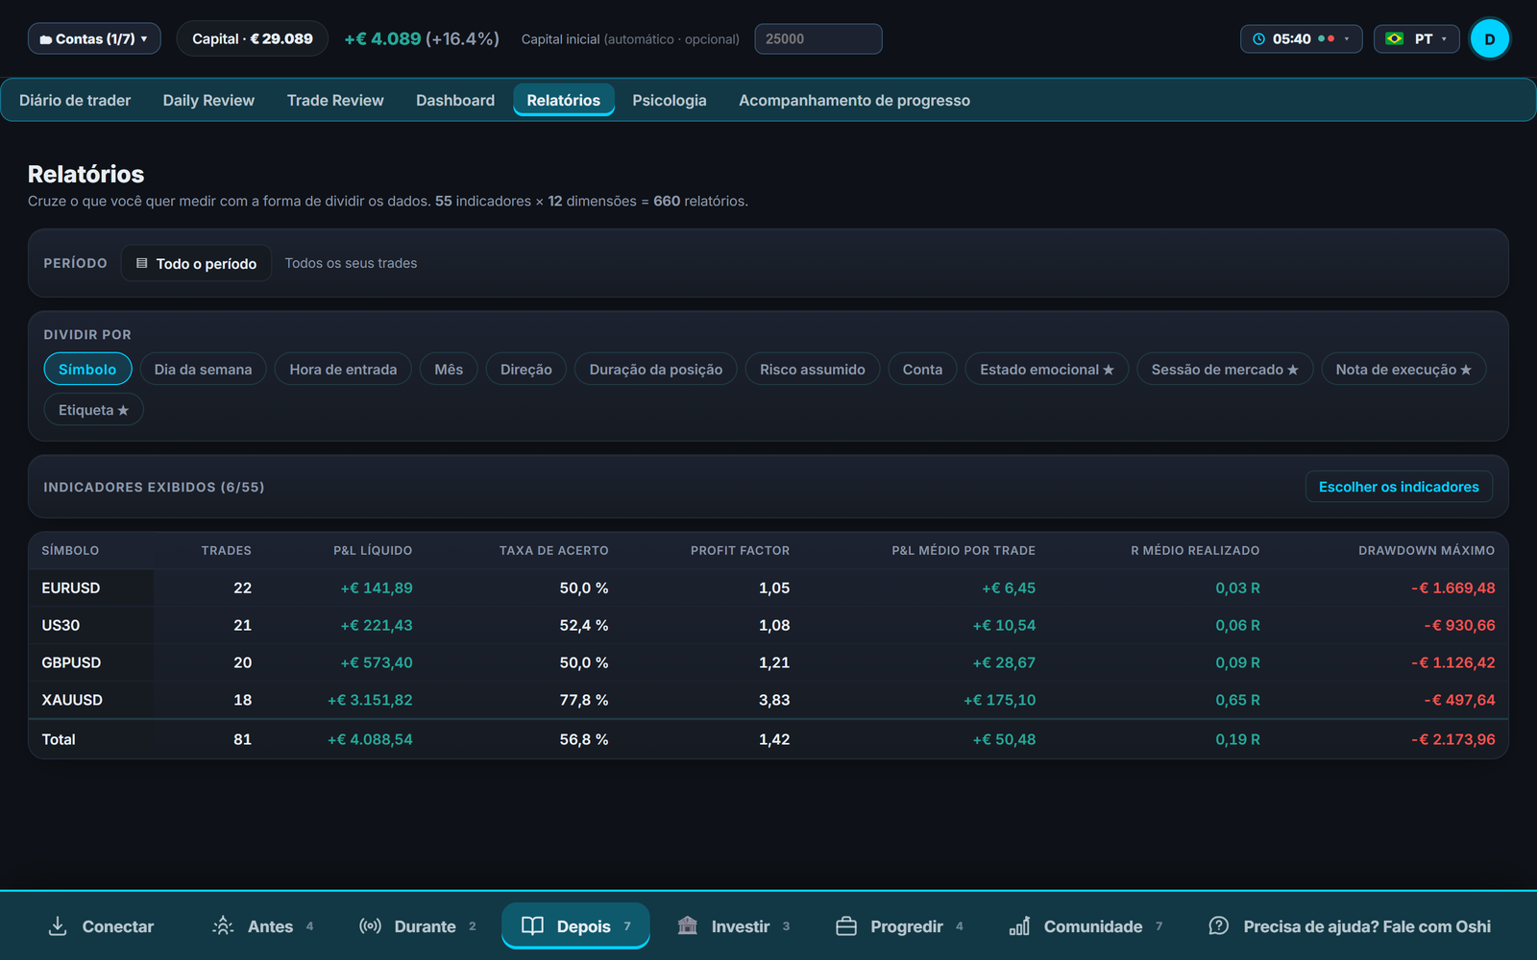Click the Oshi help question icon
1537x960 pixels.
coord(1218,925)
